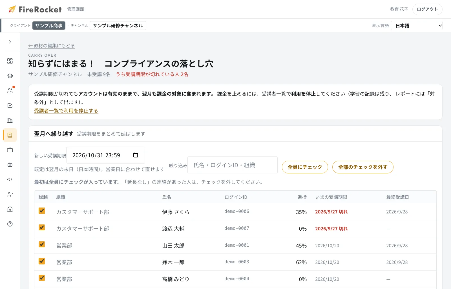This screenshot has height=289, width=451.
Task: Open the TV screen icon in sidebar
Action: point(10,150)
